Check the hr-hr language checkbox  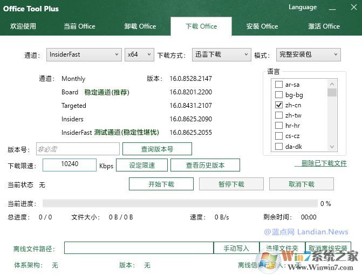(279, 126)
